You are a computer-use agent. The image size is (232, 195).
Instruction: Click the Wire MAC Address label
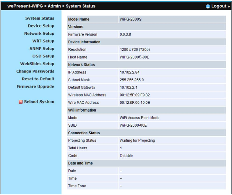(84, 103)
